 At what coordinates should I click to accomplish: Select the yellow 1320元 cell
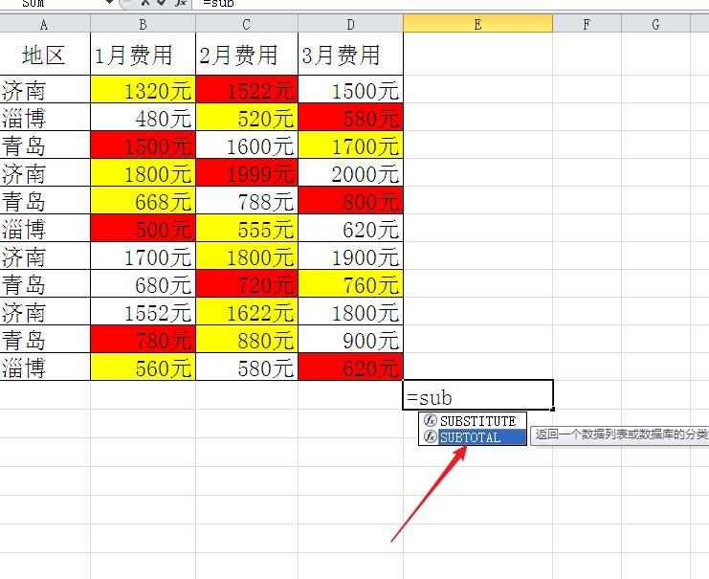[143, 89]
